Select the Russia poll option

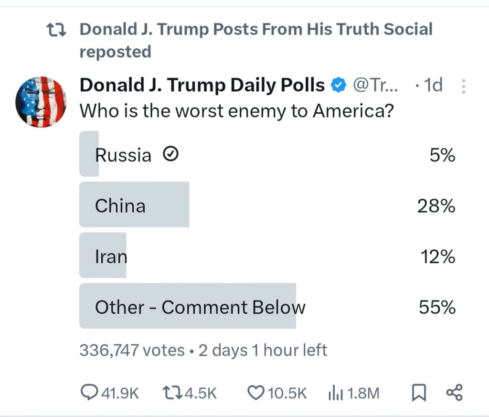267,155
